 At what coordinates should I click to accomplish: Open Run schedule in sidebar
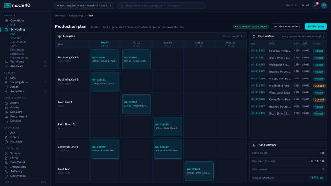point(18,42)
